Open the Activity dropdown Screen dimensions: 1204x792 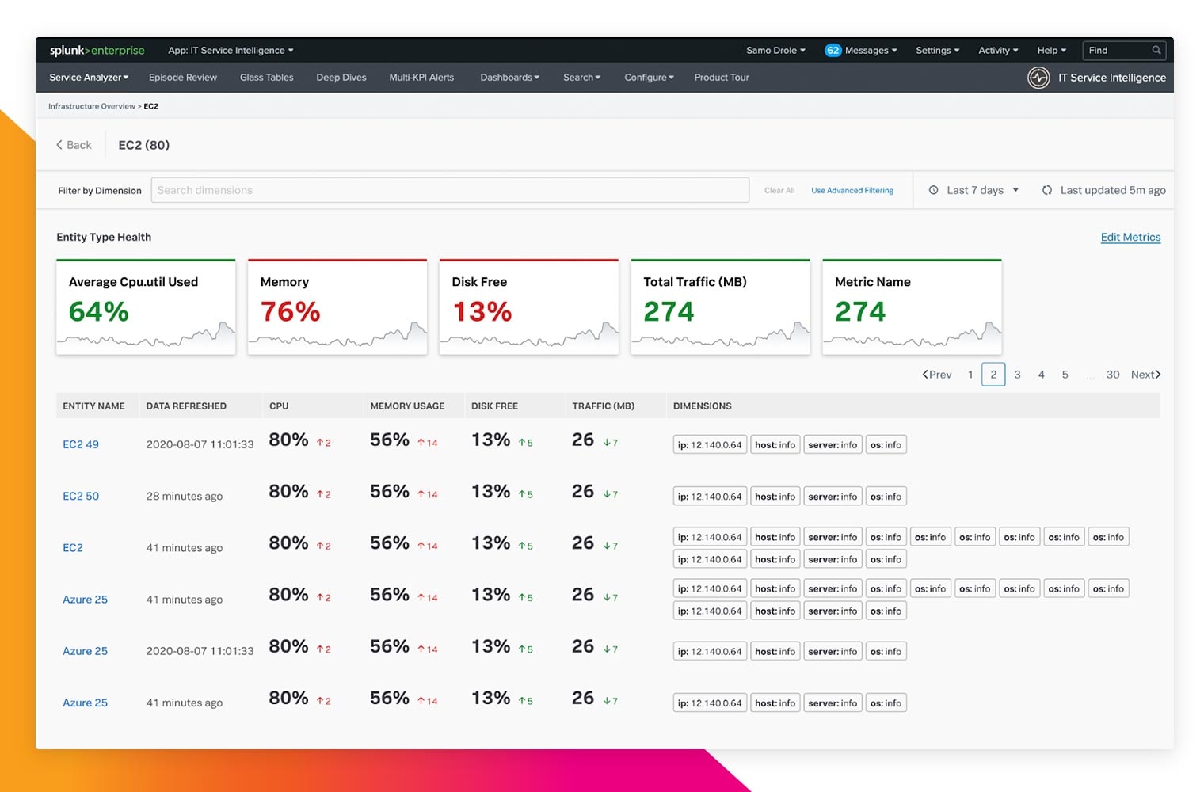click(998, 50)
